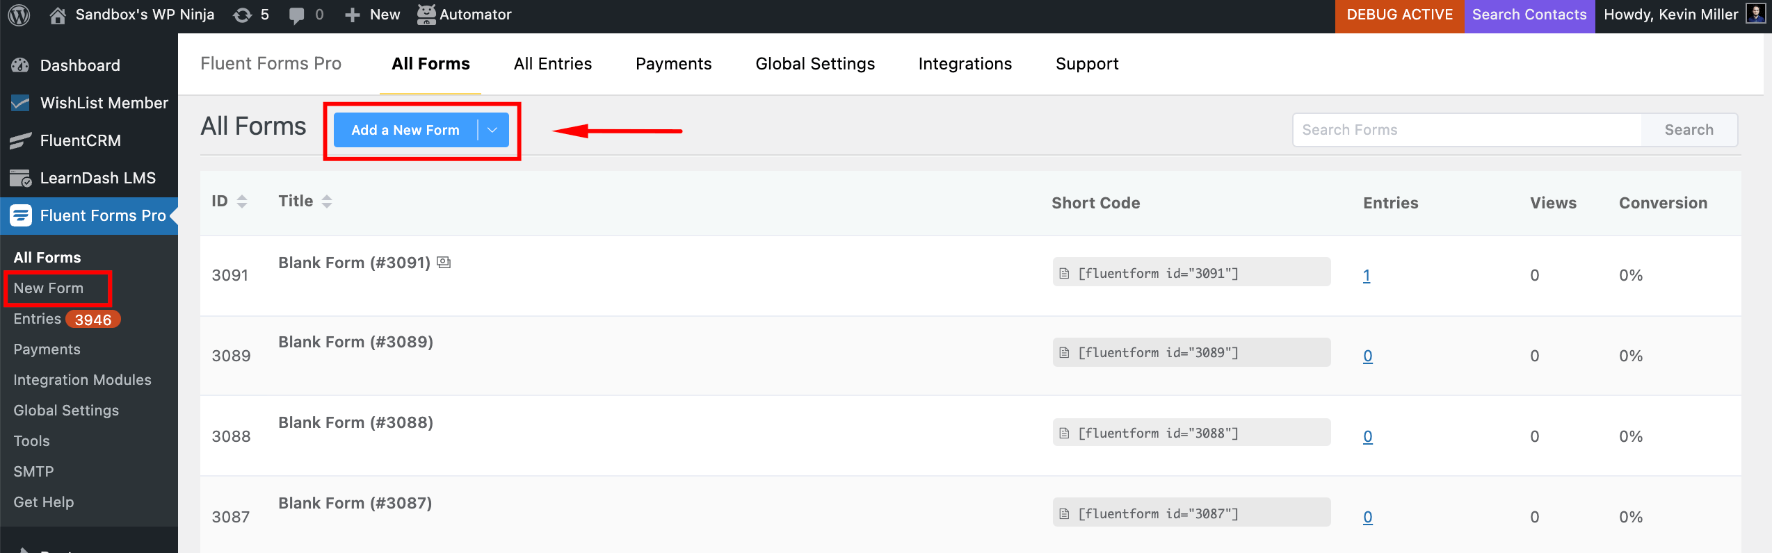
Task: Open Blank Form (#3091) title
Action: [x=354, y=263]
